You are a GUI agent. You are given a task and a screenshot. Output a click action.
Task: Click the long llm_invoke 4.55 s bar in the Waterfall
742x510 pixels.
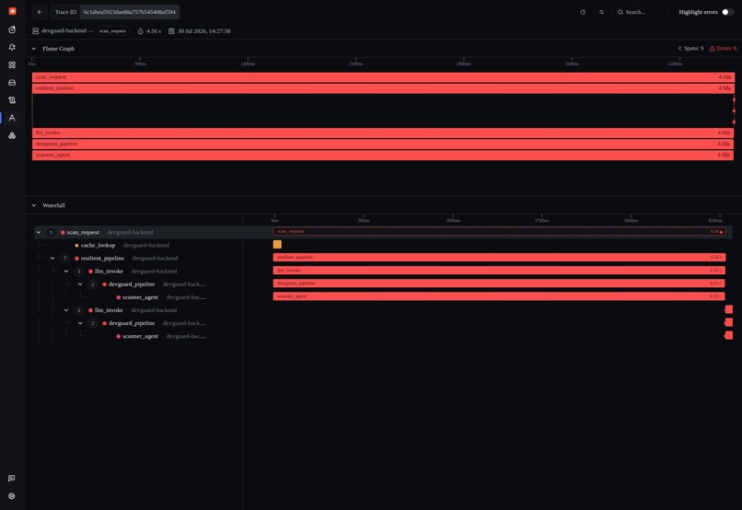pyautogui.click(x=499, y=271)
